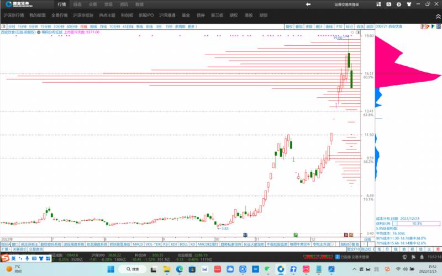The height and width of the screenshot is (276, 442).
Task: Open File Explorer from taskbar
Action: pyautogui.click(x=167, y=269)
